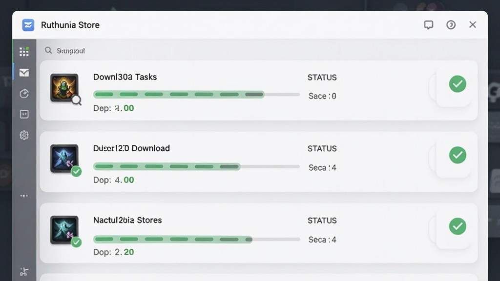Image resolution: width=500 pixels, height=281 pixels.
Task: Open the feedback chat icon in title bar
Action: click(x=429, y=25)
